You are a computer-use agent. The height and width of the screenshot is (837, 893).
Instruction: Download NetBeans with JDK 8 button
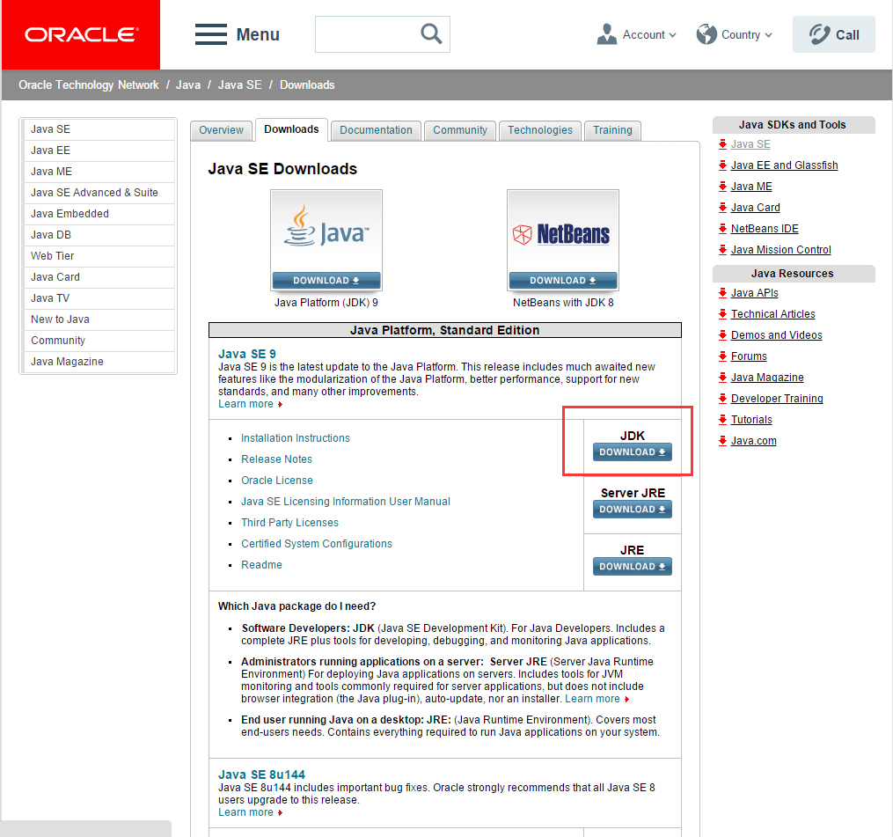coord(563,281)
